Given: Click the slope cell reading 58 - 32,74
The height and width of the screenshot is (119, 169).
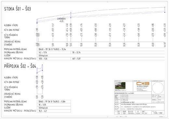Looking at the screenshot, I should tap(118, 53).
